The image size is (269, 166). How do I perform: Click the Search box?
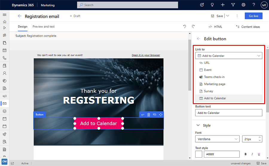tap(127, 5)
